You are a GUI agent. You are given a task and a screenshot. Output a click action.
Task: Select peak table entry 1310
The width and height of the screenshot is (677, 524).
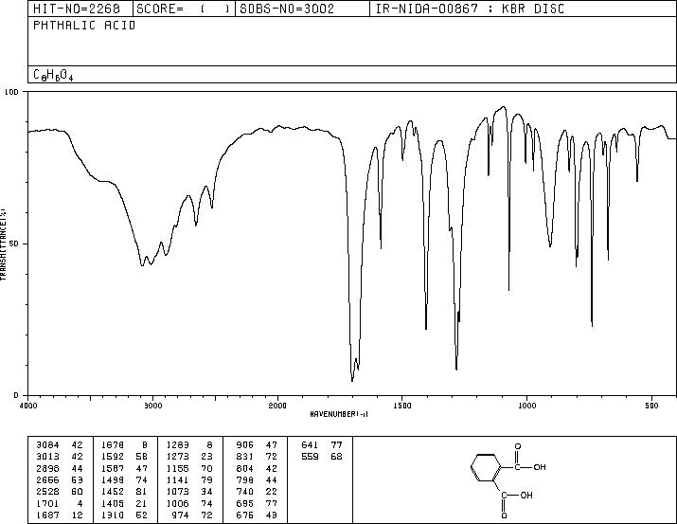(113, 515)
